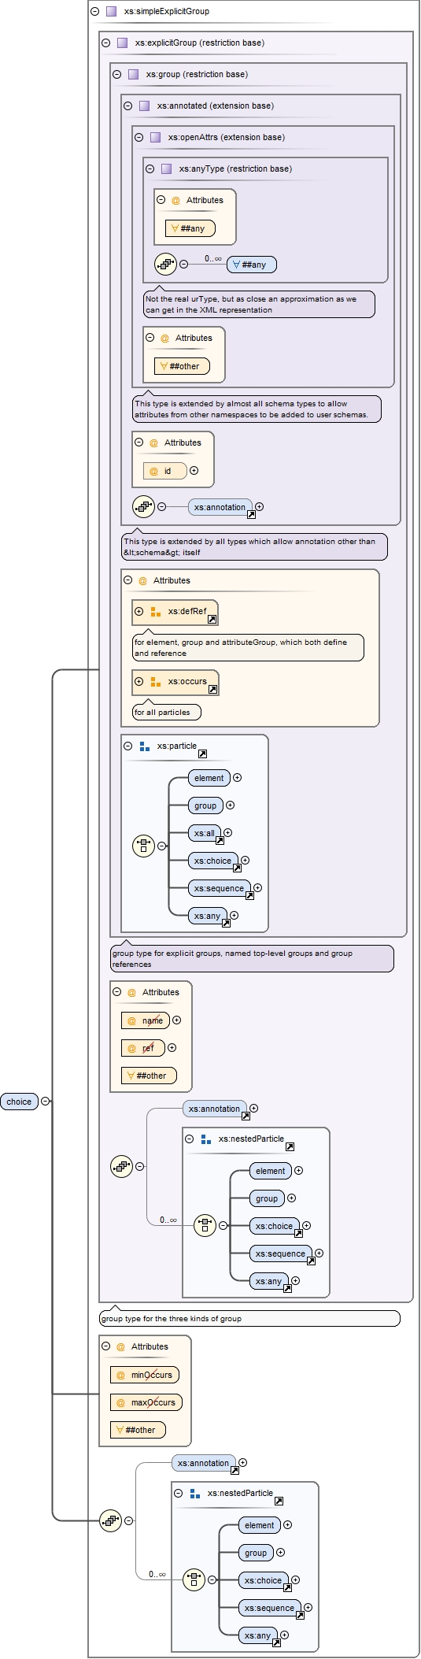Follow first xs:nestedParticle group link arrow

pos(290,1147)
